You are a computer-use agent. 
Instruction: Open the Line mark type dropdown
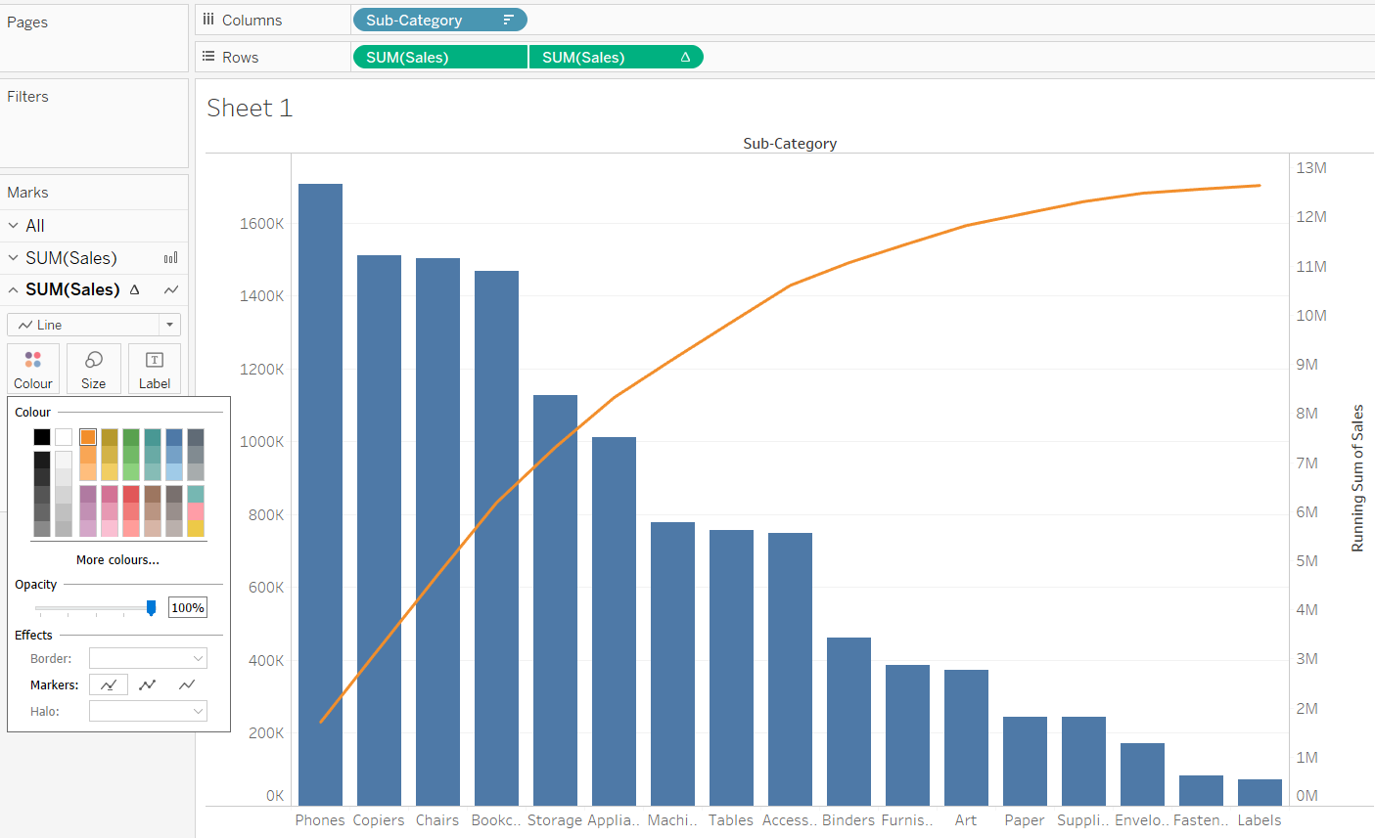(x=94, y=325)
